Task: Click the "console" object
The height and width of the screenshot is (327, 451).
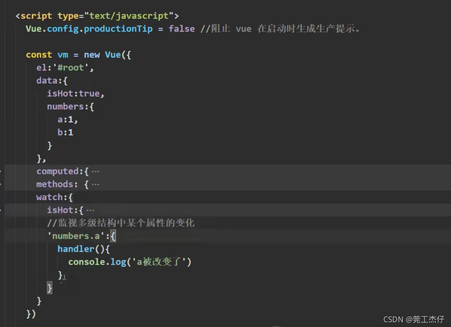Action: coord(87,262)
